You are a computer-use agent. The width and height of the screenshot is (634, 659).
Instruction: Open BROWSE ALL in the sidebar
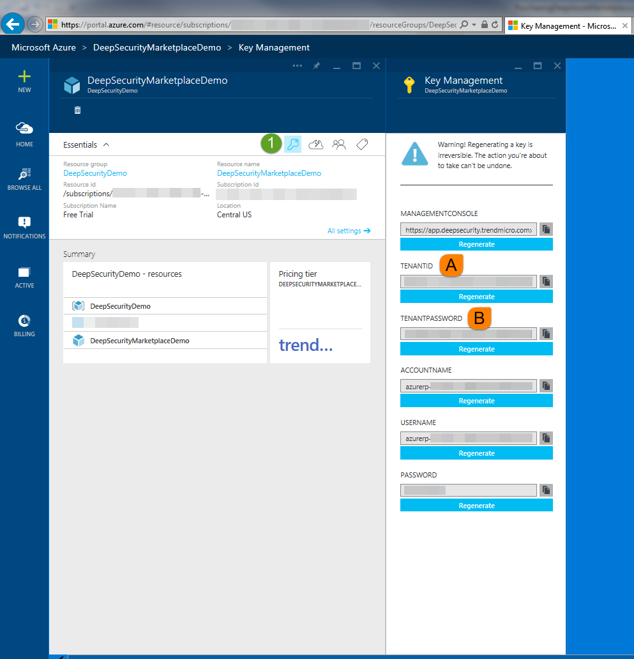click(24, 180)
